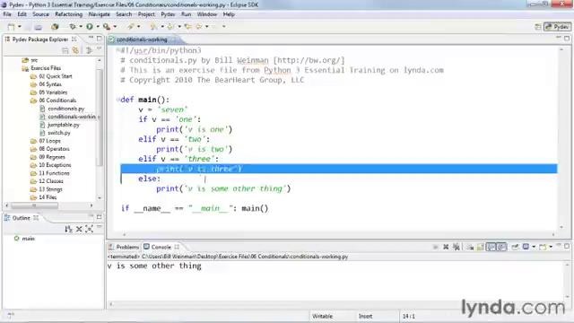The image size is (574, 323).
Task: Click the Display Selected Console monitor icon
Action: click(x=526, y=247)
